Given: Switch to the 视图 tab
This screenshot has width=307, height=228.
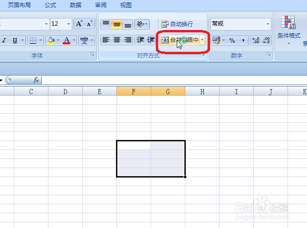Looking at the screenshot, I should click(x=125, y=5).
